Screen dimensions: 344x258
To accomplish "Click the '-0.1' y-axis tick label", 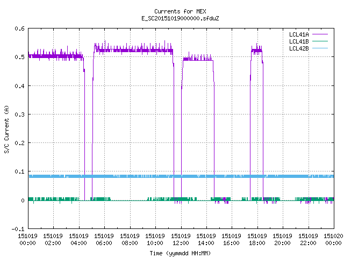I will click(x=18, y=229).
